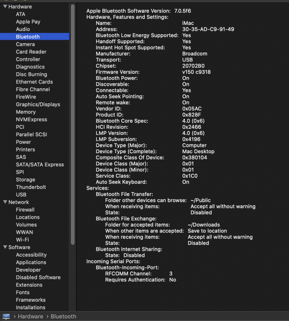Select Card Reader in the sidebar
This screenshot has width=289, height=321.
pos(31,52)
